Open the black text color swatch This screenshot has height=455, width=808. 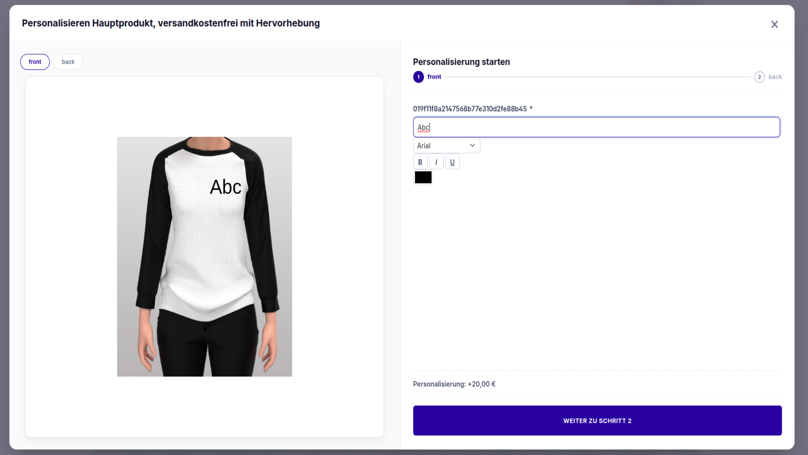tap(423, 177)
